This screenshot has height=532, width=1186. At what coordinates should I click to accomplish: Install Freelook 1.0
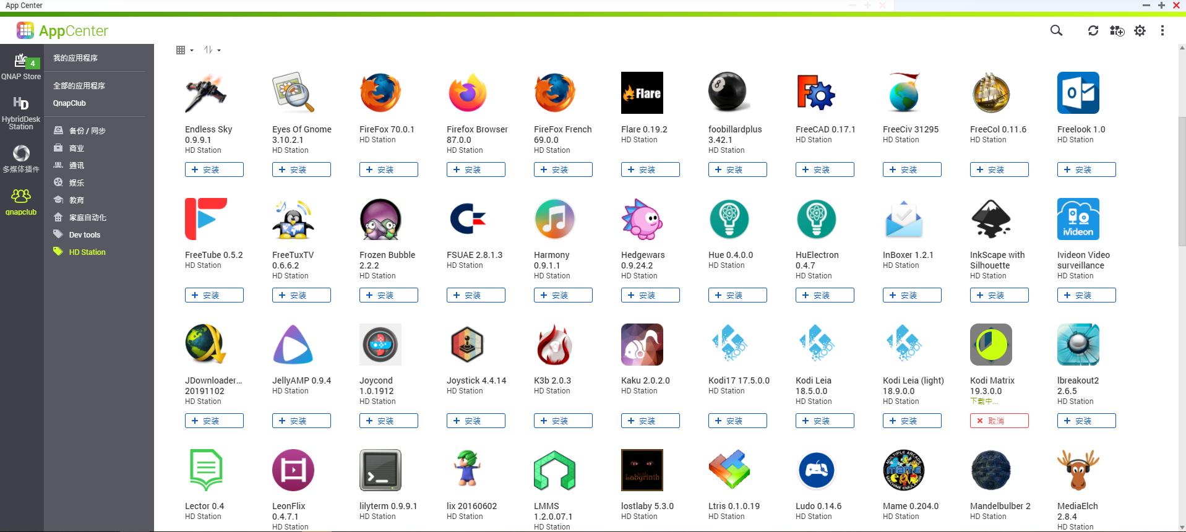pyautogui.click(x=1086, y=169)
